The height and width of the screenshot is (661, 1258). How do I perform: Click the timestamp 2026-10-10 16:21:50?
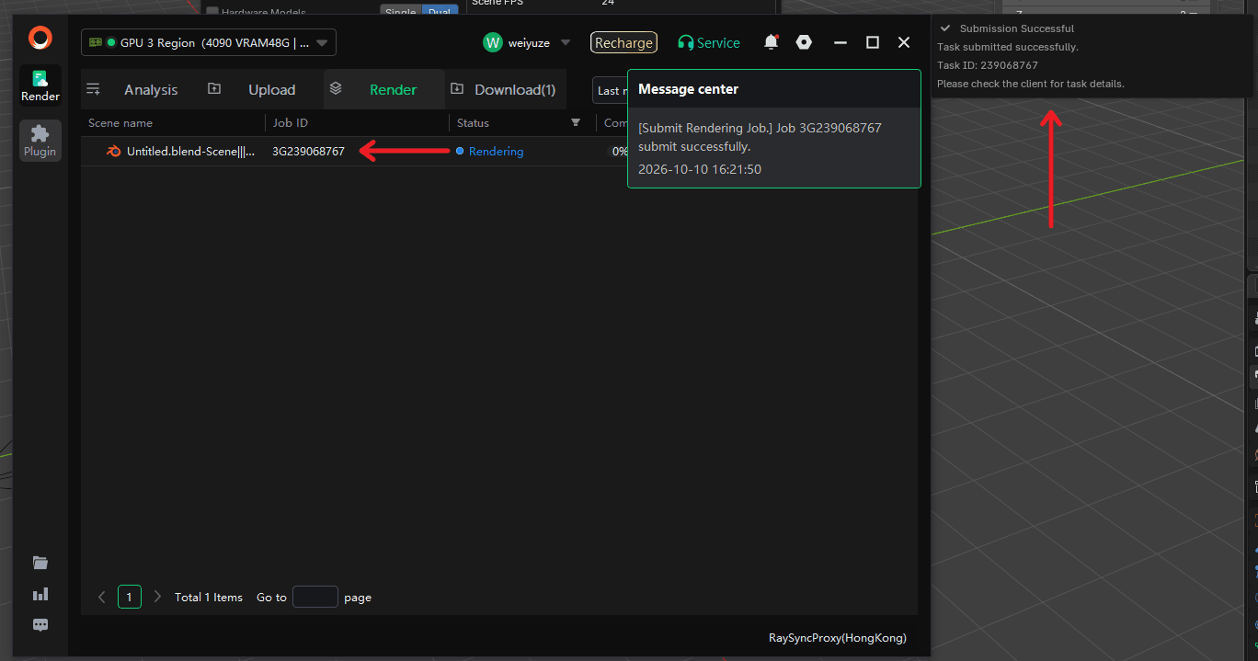(x=700, y=169)
